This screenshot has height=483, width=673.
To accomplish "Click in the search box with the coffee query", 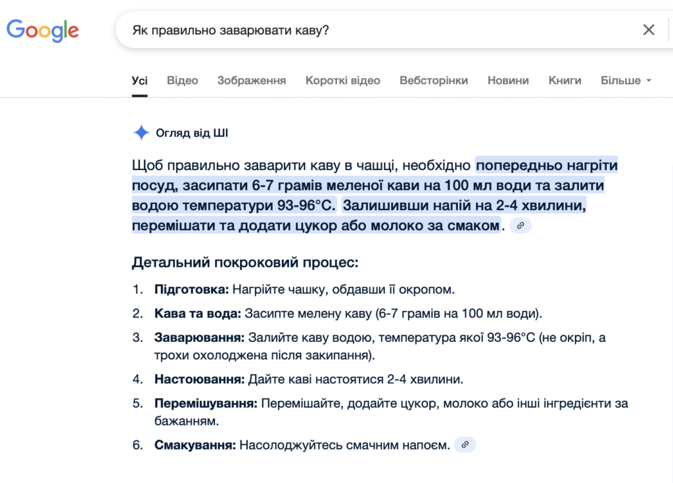I will [368, 30].
